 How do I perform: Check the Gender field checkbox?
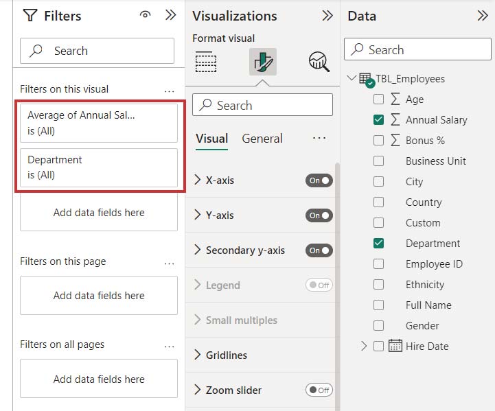tap(378, 325)
